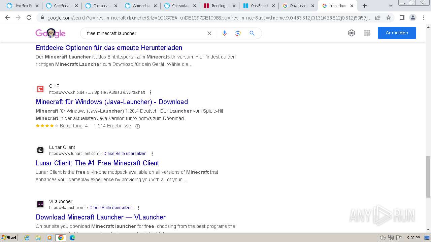Viewport: 431px width, 242px height.
Task: Search by image with Google Lens icon
Action: click(238, 33)
